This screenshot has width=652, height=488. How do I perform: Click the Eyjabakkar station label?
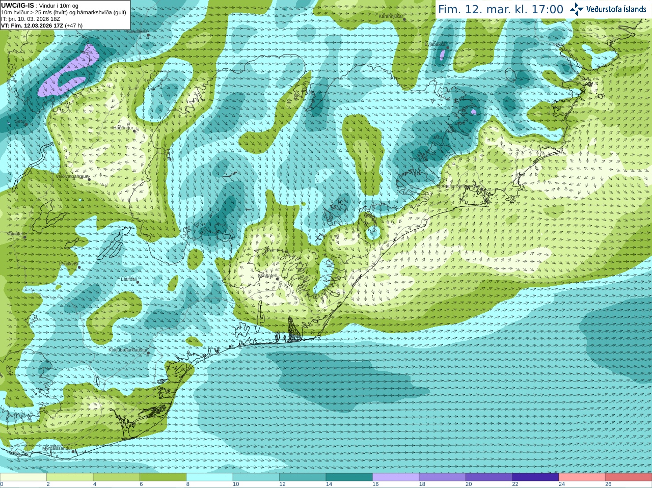[x=436, y=44]
